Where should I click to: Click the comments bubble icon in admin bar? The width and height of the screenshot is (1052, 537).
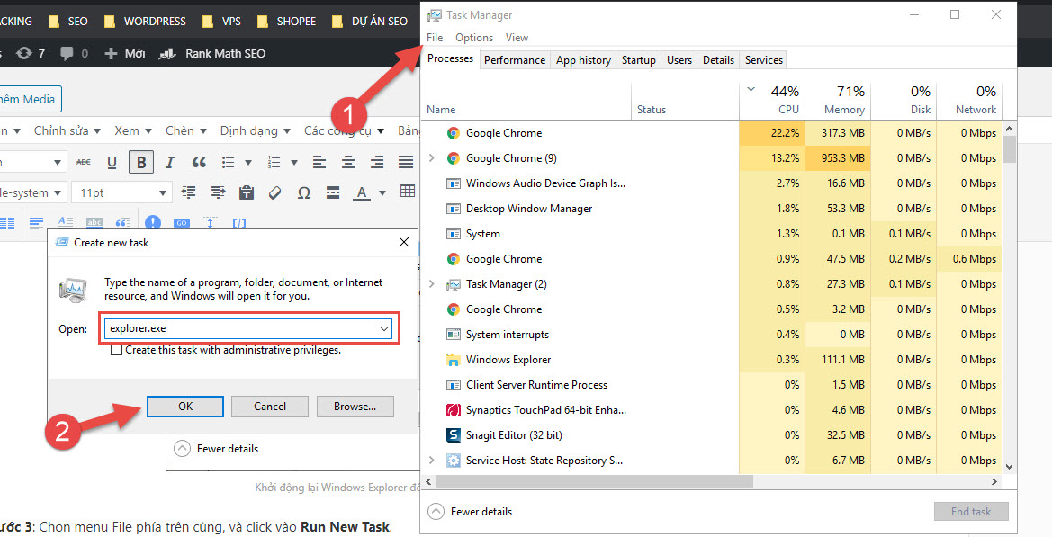click(67, 53)
